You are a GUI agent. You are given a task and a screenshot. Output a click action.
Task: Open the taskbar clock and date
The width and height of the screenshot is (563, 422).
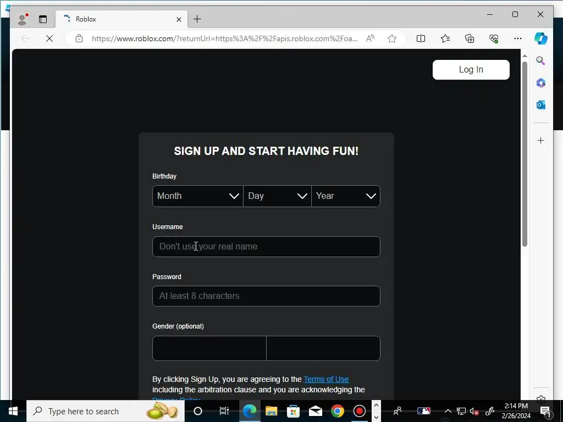(x=516, y=411)
